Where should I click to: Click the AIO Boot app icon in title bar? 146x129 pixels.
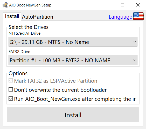pyautogui.click(x=5, y=5)
